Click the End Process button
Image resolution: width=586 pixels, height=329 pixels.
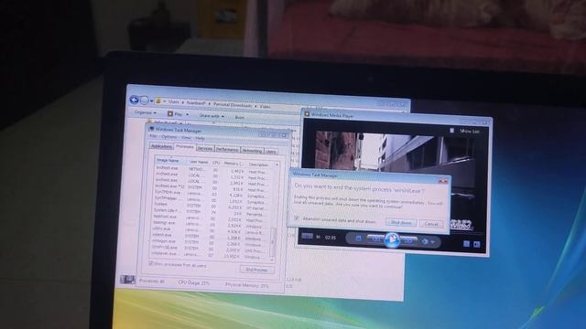pos(256,270)
